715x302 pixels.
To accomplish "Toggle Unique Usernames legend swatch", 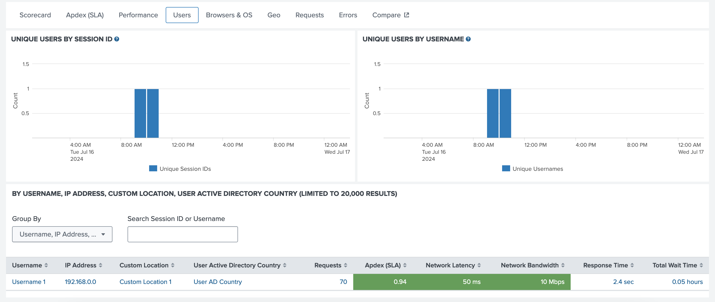I will 506,168.
